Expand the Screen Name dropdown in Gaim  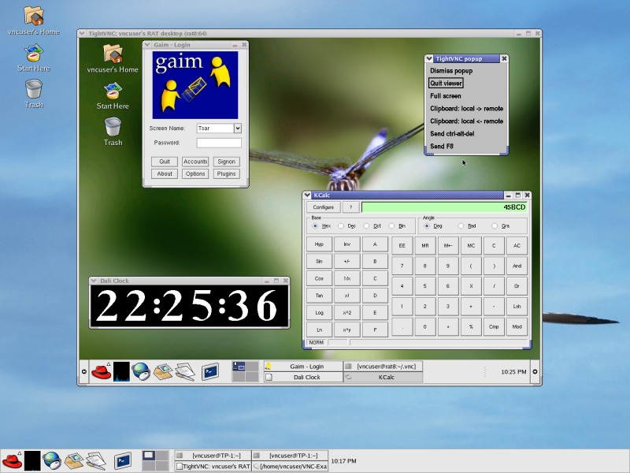click(x=238, y=128)
